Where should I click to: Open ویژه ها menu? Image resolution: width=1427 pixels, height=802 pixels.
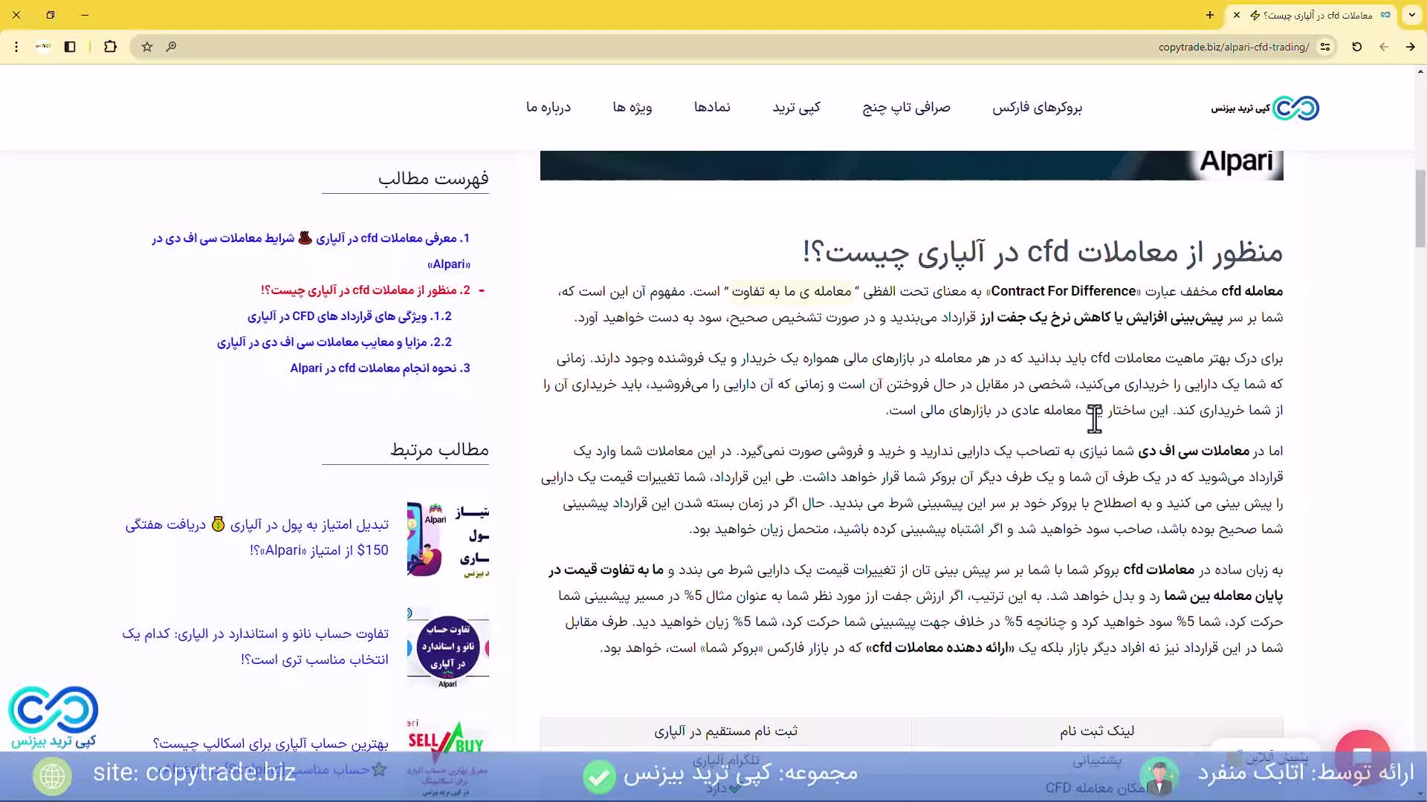click(x=632, y=108)
